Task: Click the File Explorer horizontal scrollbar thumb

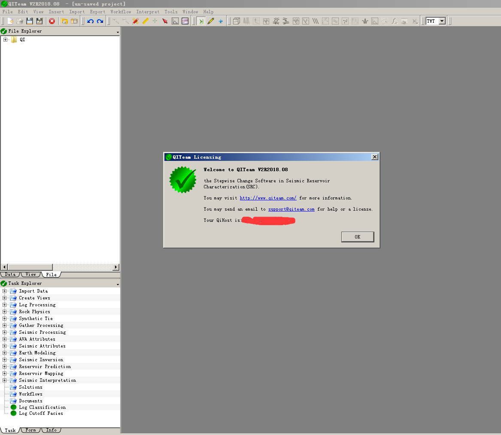Action: click(x=30, y=267)
